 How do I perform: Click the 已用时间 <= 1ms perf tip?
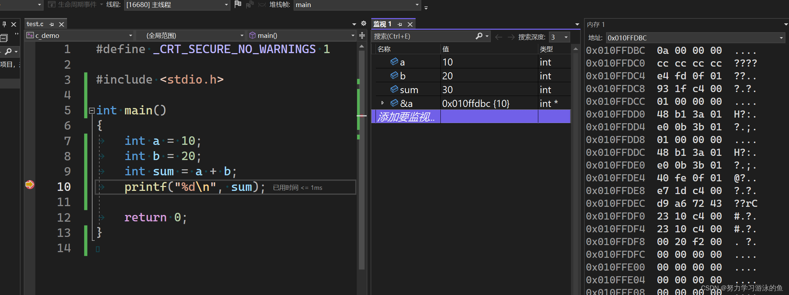pos(298,188)
